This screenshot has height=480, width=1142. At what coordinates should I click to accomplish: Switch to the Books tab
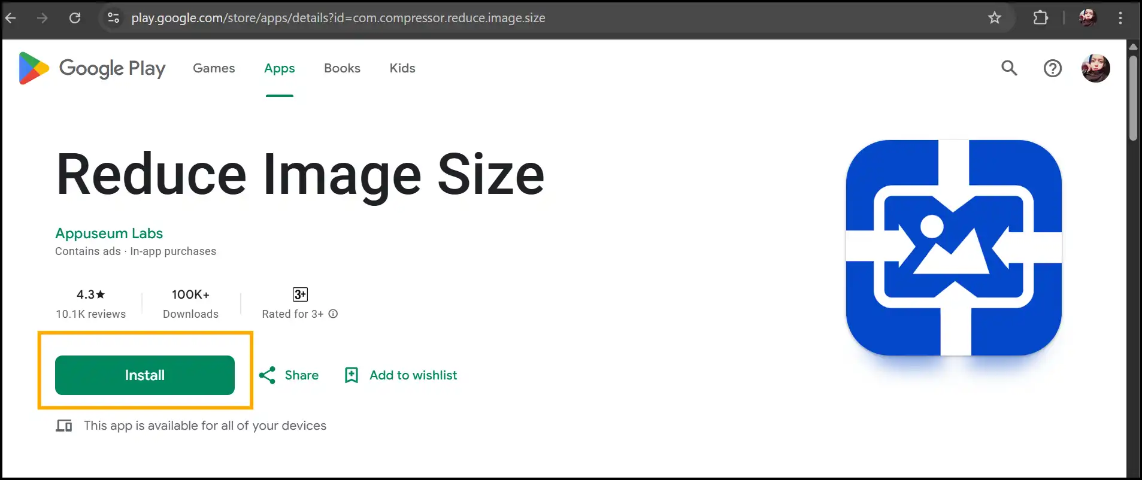click(342, 68)
